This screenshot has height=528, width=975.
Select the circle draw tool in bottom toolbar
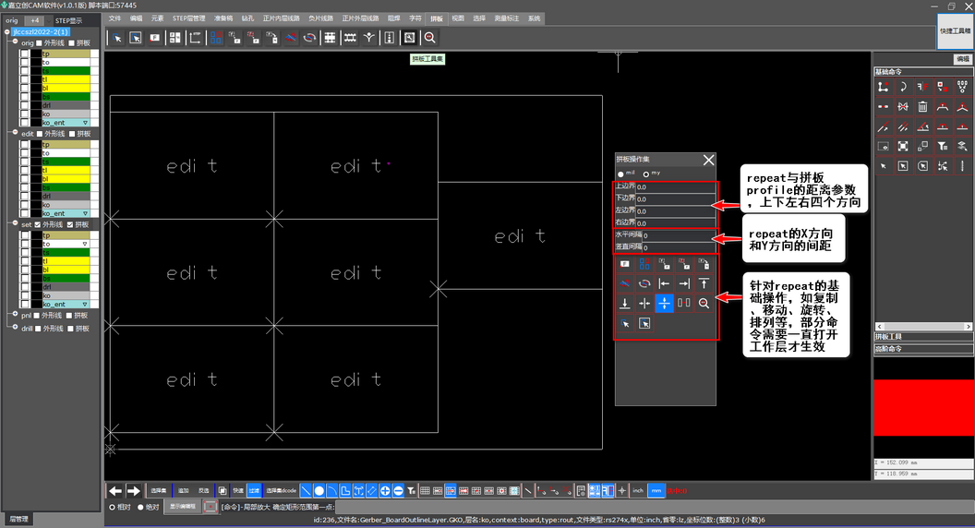point(319,491)
